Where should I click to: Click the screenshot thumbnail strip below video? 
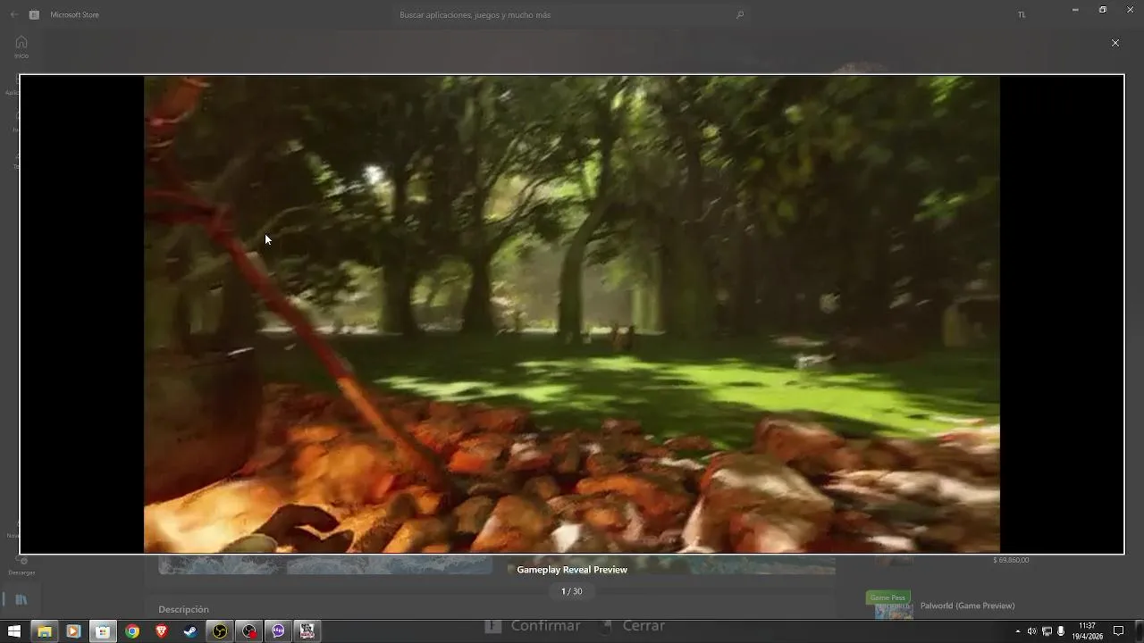[497, 564]
